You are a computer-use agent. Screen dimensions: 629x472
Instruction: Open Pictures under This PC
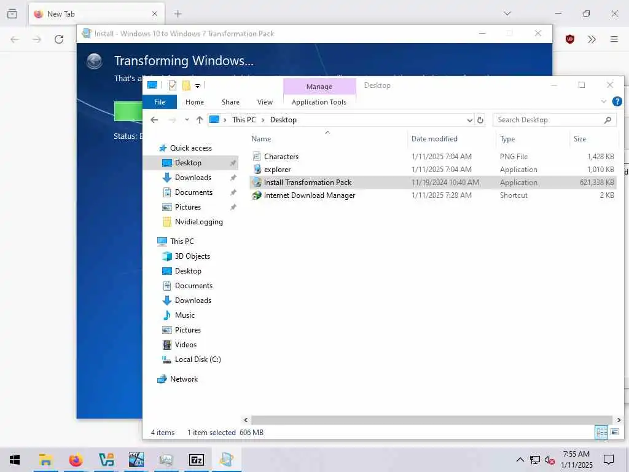tap(188, 330)
